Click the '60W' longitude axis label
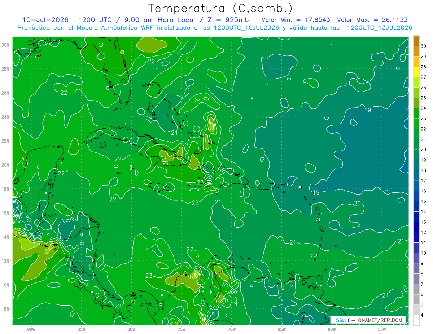The width and height of the screenshot is (433, 334). (x=332, y=329)
